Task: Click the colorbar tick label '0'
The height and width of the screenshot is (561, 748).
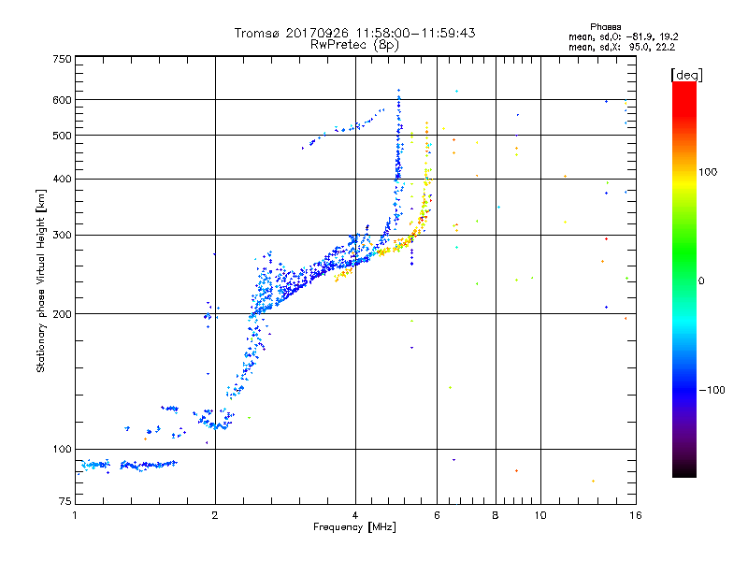Action: 701,280
